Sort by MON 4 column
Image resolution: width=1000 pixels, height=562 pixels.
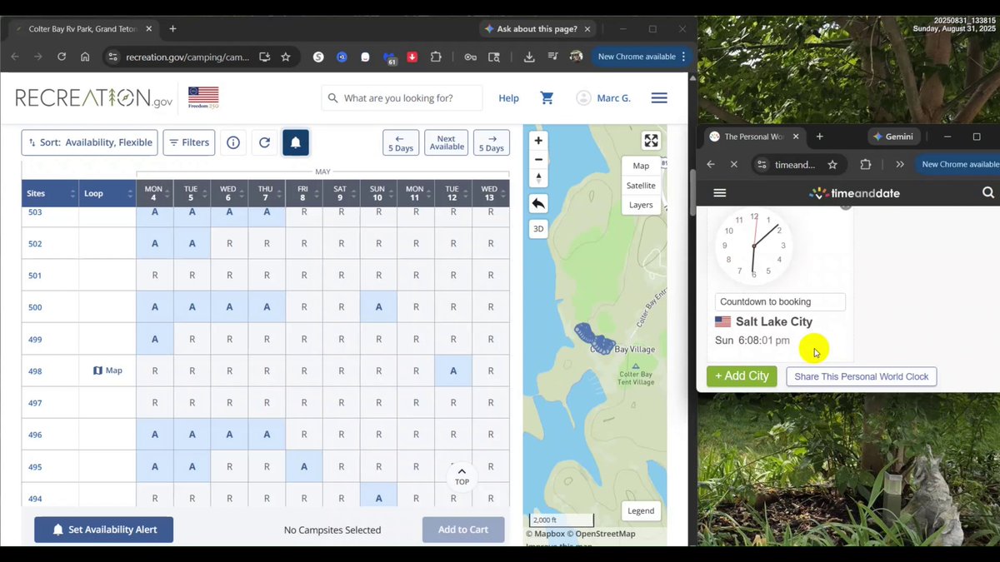pos(154,193)
